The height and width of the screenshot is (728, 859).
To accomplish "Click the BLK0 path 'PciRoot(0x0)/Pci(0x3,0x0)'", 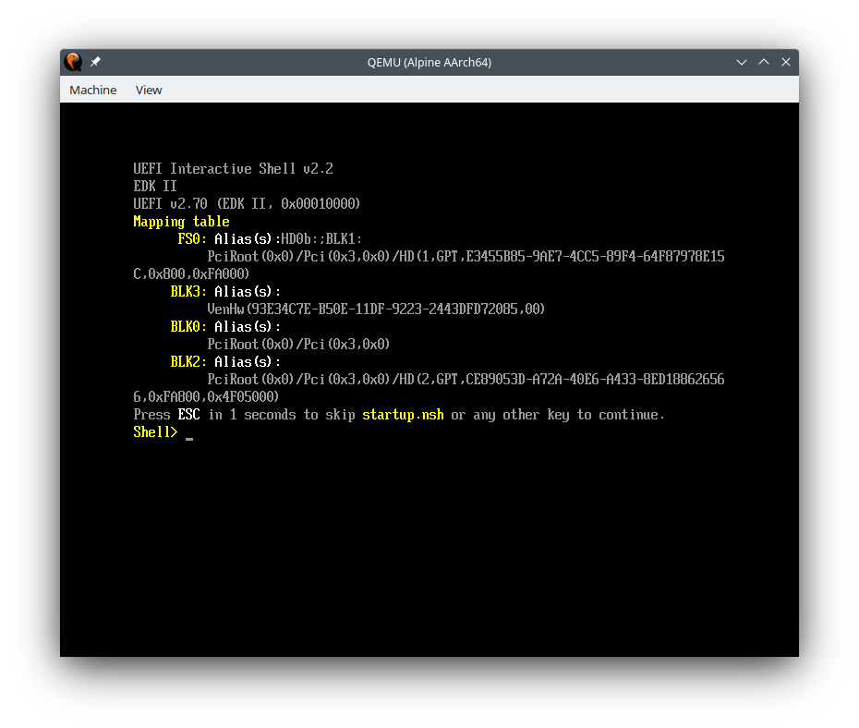I will [298, 345].
